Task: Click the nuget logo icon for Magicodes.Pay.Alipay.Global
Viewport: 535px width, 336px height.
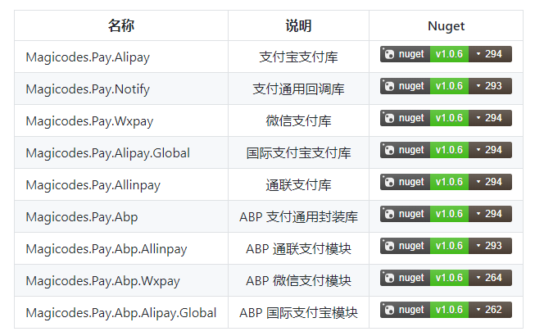Action: click(x=389, y=150)
